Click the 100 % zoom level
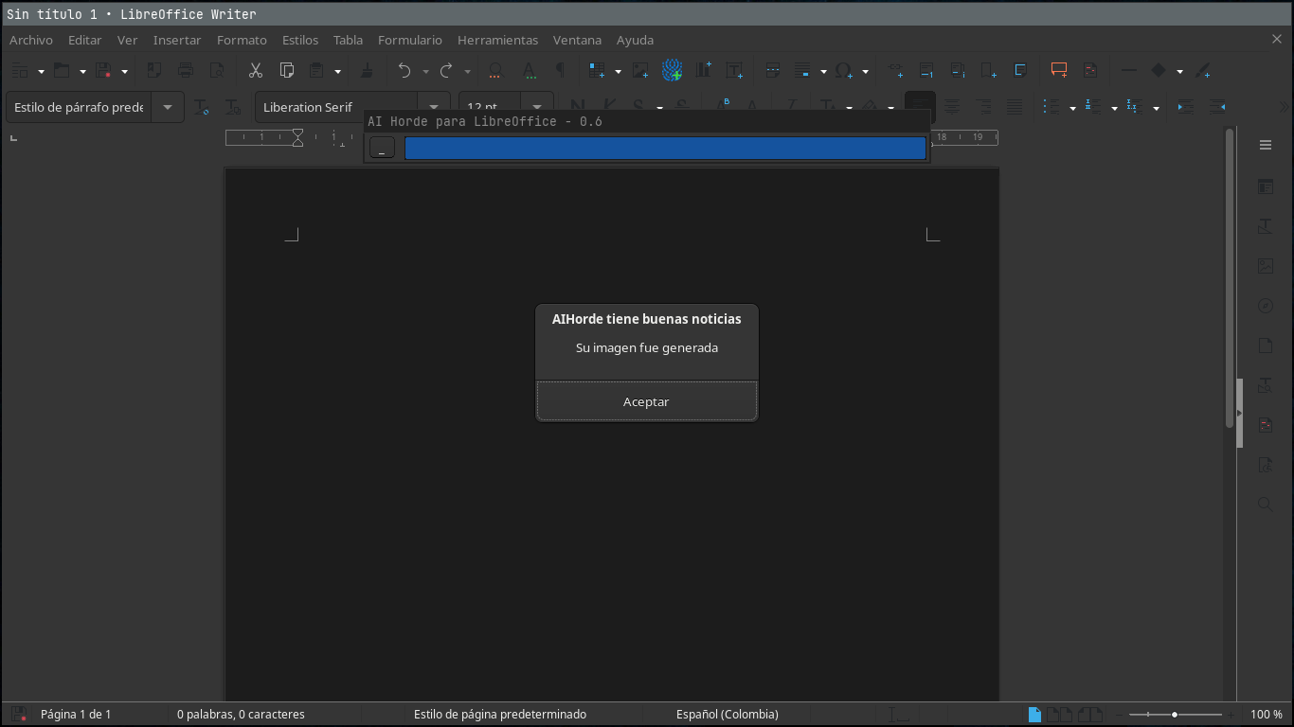This screenshot has height=727, width=1294. click(1267, 714)
